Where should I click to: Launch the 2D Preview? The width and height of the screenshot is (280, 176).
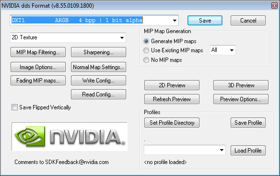172,85
